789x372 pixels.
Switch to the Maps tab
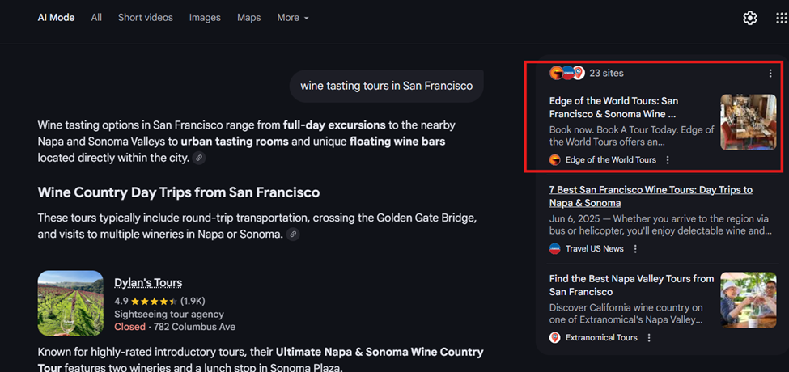point(248,18)
